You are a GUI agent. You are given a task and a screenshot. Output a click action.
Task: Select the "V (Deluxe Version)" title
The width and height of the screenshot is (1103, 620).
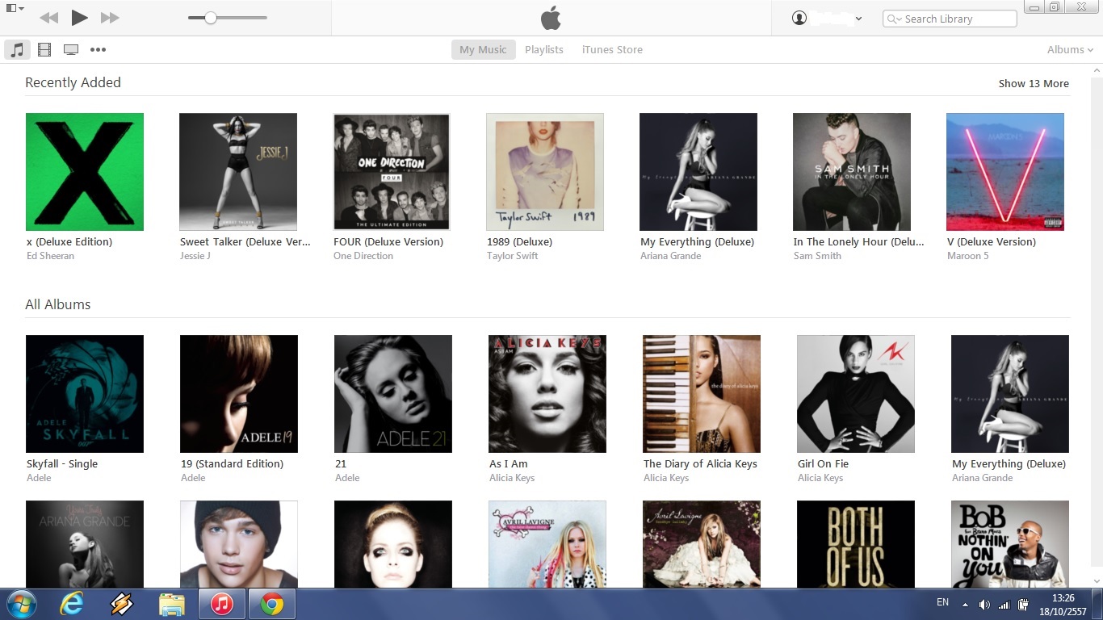(992, 241)
